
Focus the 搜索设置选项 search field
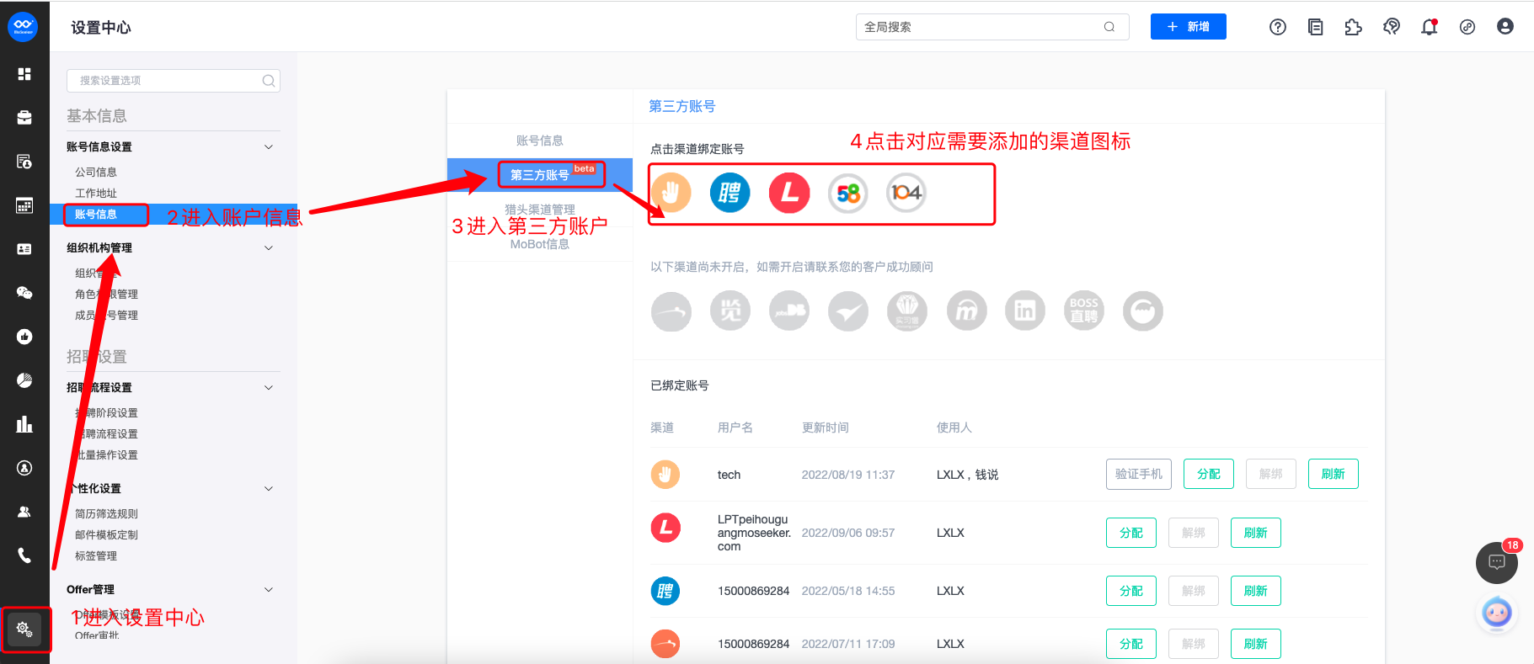tap(174, 81)
